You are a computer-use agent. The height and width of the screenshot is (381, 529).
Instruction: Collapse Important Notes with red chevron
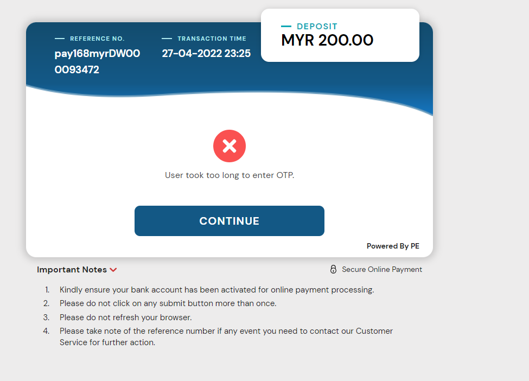[x=113, y=270]
